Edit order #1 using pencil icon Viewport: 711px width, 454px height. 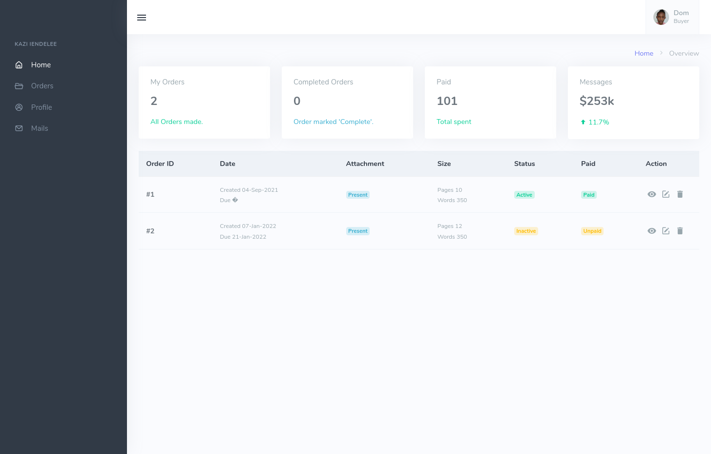[666, 194]
